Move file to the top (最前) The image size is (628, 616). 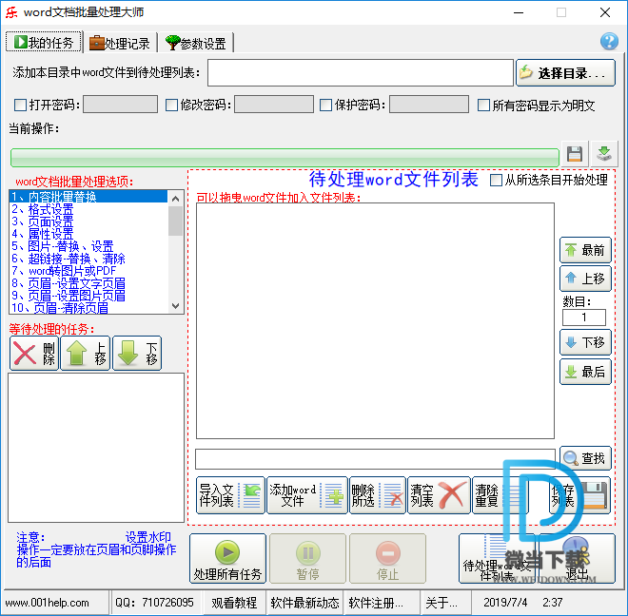click(x=584, y=250)
